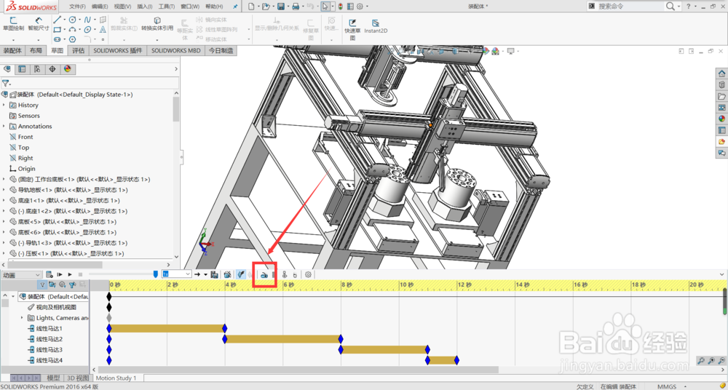Open the 动画 study type dropdown
This screenshot has width=728, height=390.
click(21, 275)
